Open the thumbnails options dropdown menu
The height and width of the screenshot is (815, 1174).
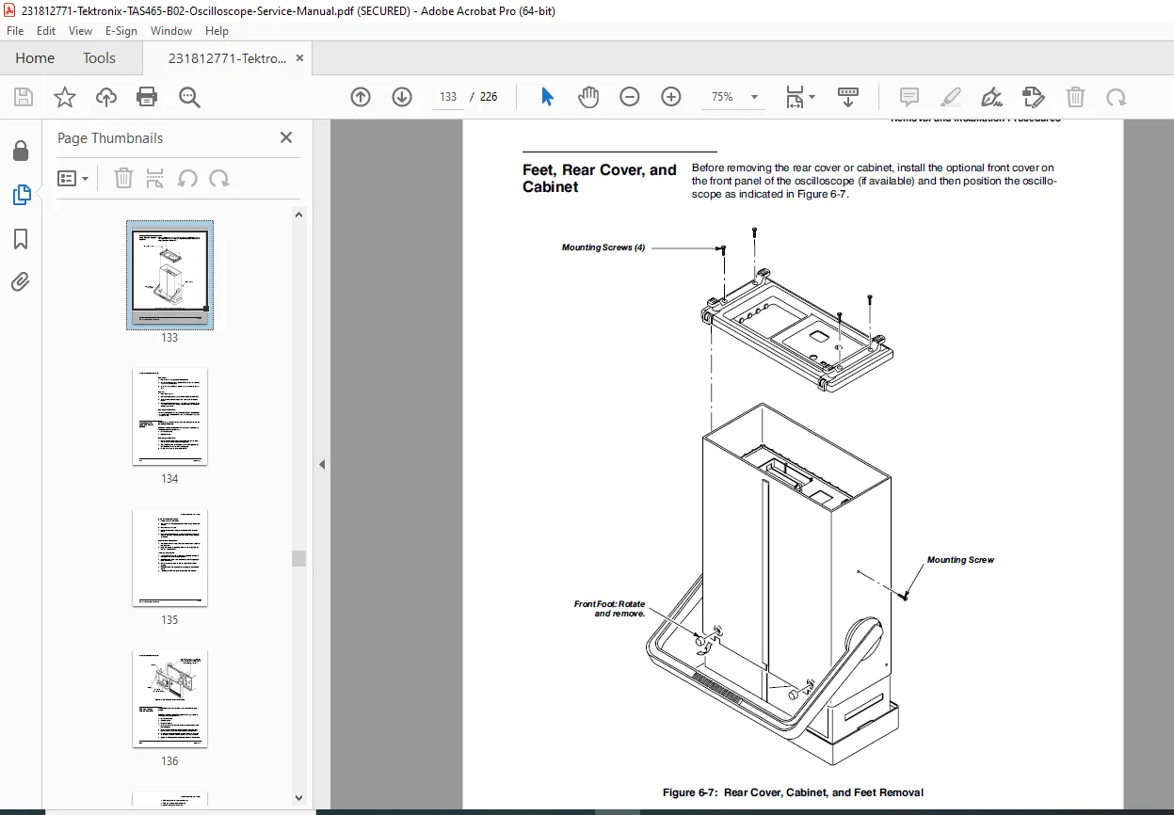[x=73, y=178]
